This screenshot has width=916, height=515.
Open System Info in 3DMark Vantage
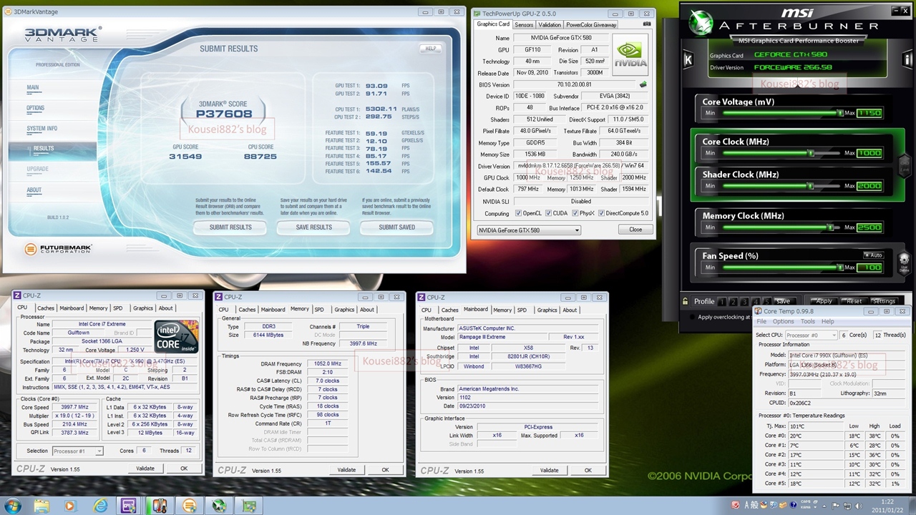pos(42,129)
